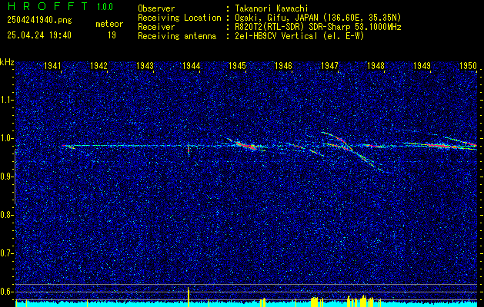Viewport: 484px width, 307px height.
Task: Click the 1945 time axis marker
Action: click(237, 65)
